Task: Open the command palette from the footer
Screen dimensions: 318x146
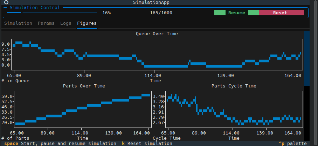Action: pyautogui.click(x=293, y=143)
